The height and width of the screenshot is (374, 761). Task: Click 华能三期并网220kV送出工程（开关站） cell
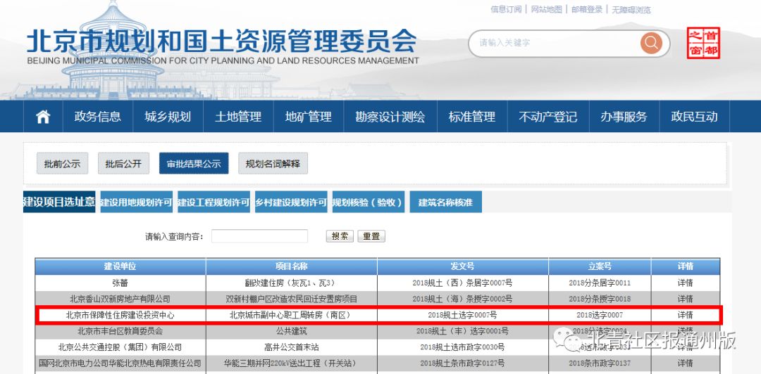pos(291,363)
